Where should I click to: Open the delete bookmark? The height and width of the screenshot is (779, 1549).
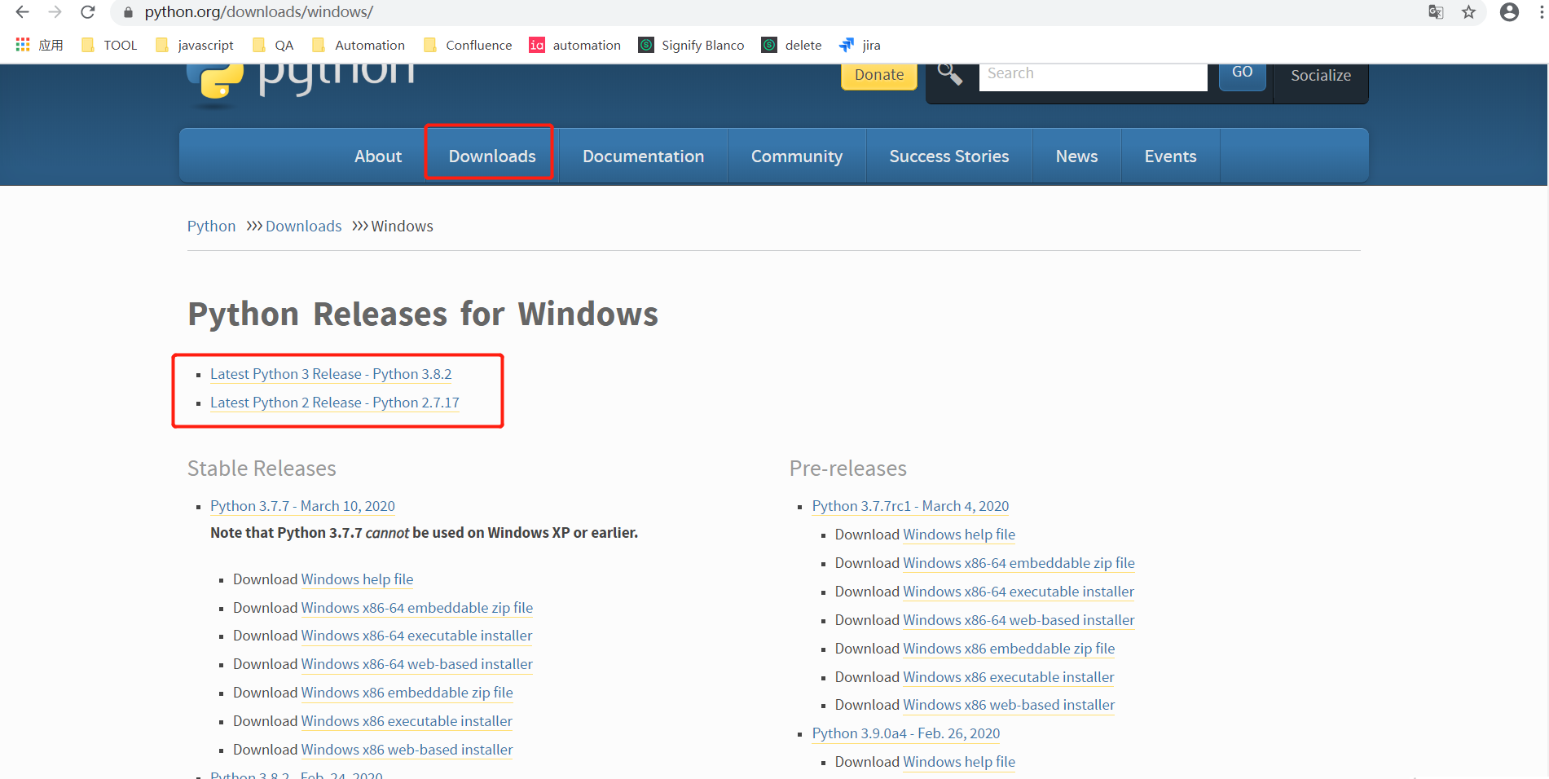(x=791, y=45)
